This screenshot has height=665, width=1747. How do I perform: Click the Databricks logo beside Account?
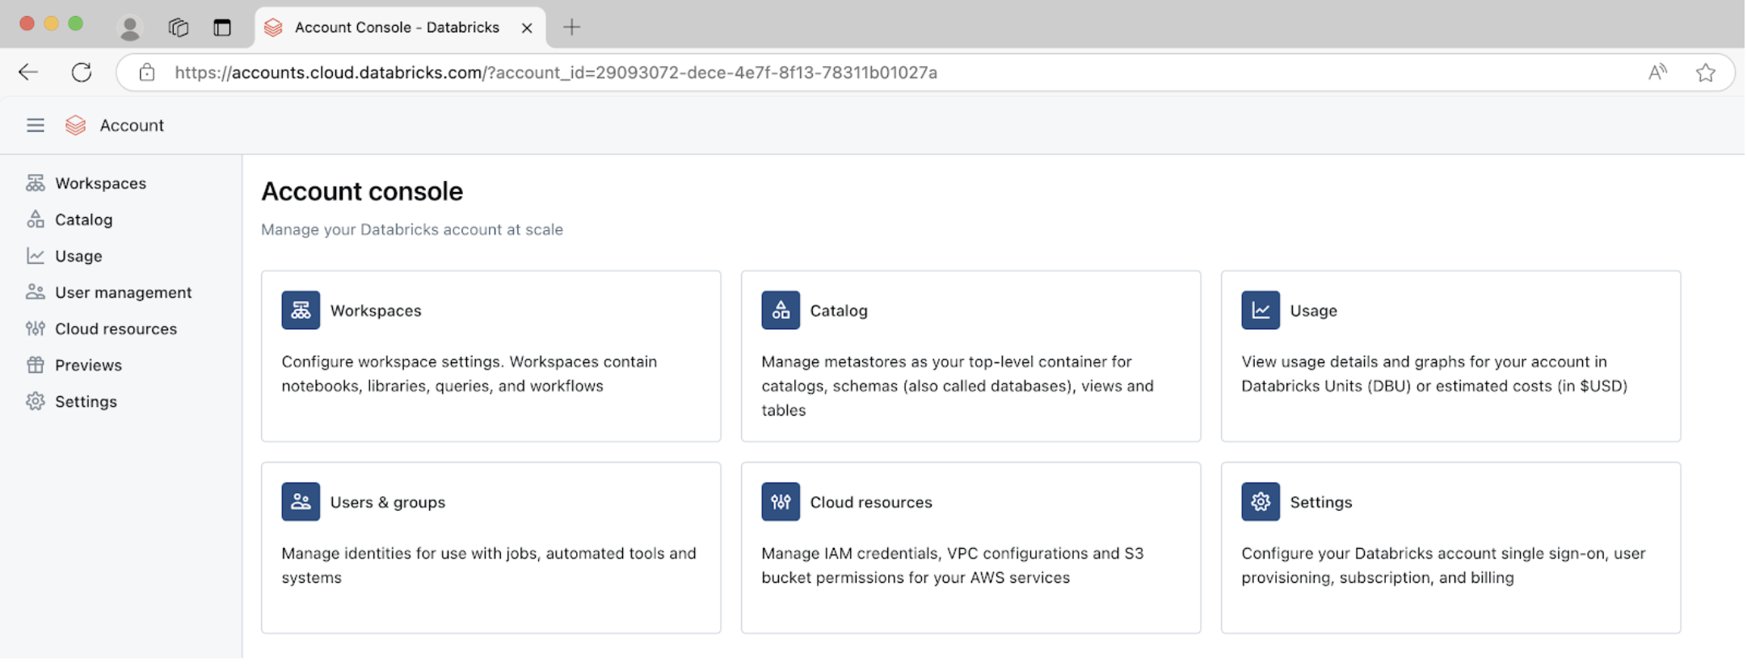75,125
